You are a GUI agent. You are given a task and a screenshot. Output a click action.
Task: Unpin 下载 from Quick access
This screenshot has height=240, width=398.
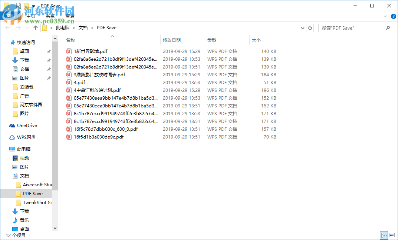[49, 60]
